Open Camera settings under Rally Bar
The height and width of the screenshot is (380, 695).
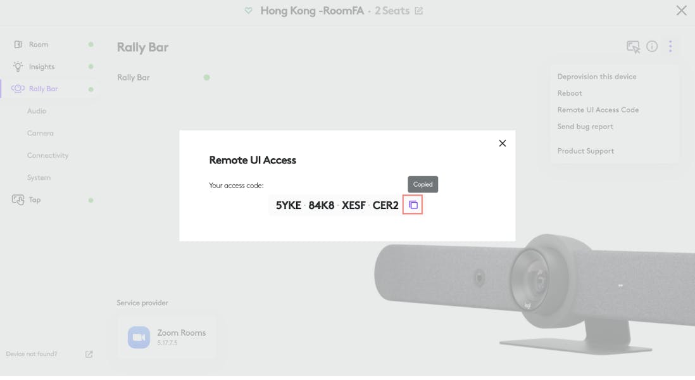pyautogui.click(x=41, y=133)
